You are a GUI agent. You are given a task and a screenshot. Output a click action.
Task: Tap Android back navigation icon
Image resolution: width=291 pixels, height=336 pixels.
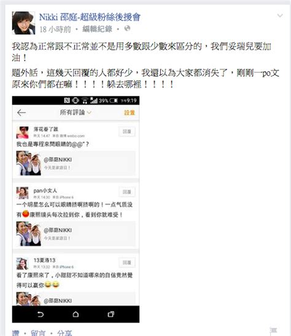click(41, 315)
